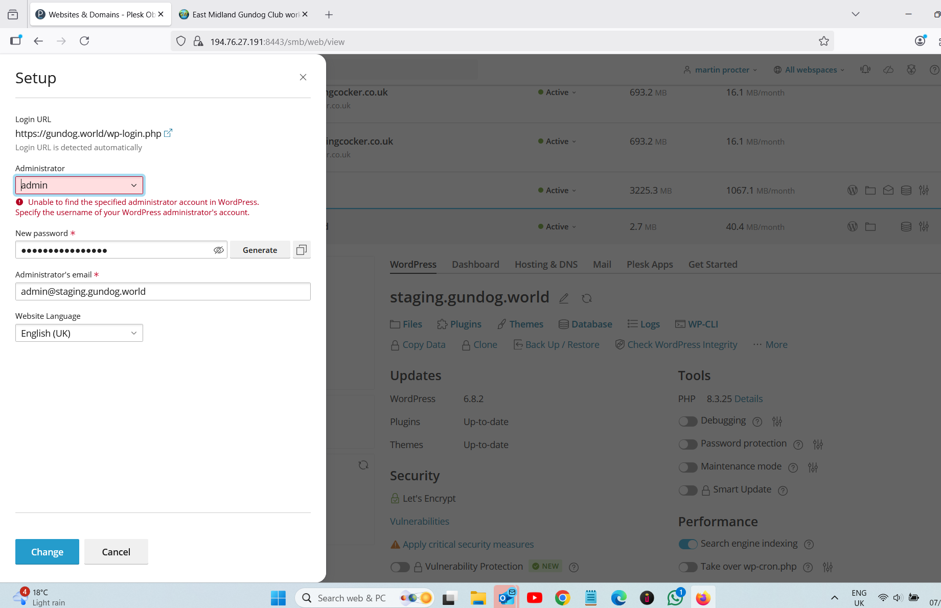This screenshot has height=608, width=941.
Task: Open WhatsApp from the taskbar
Action: (x=675, y=598)
